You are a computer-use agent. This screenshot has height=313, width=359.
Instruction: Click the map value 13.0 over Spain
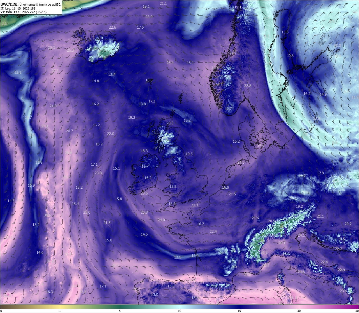[x=155, y=294]
